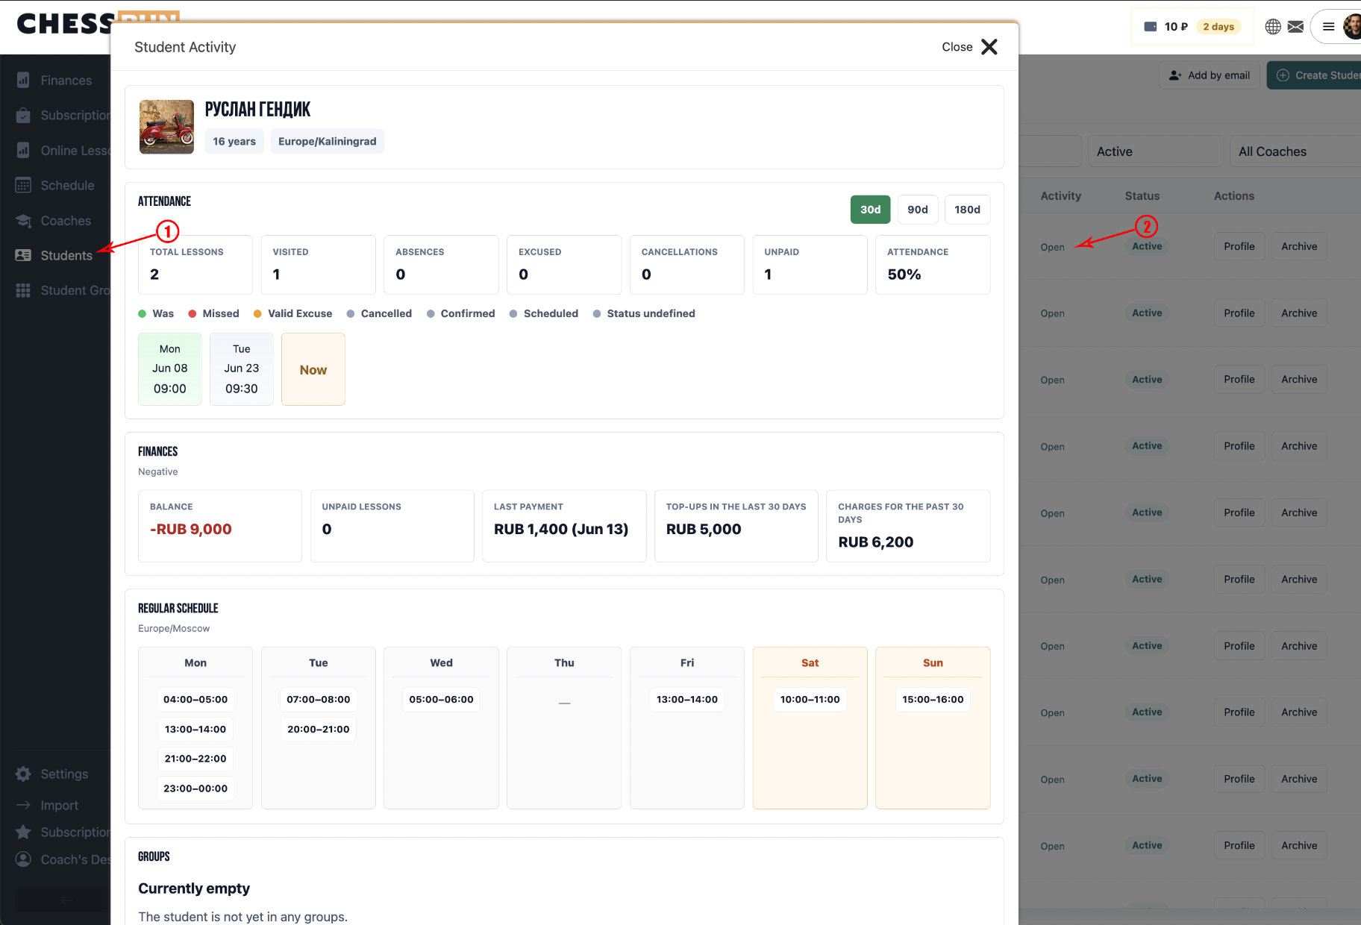Open the messages envelope icon
Screen dimensions: 1361x925
(1295, 27)
